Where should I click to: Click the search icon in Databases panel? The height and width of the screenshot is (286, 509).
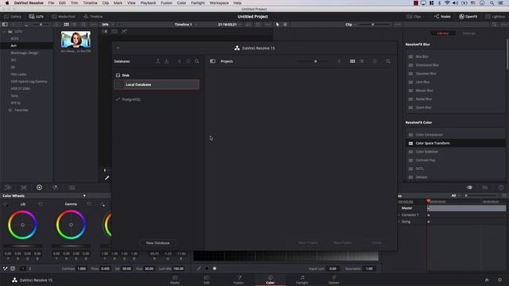pyautogui.click(x=196, y=61)
